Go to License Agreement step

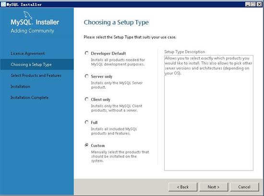(x=28, y=54)
